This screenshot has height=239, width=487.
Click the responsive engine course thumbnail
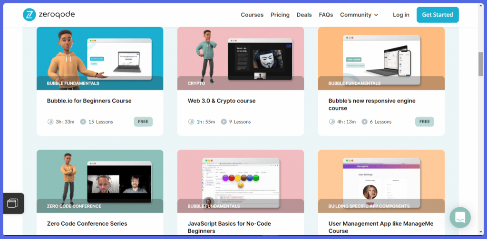click(381, 58)
